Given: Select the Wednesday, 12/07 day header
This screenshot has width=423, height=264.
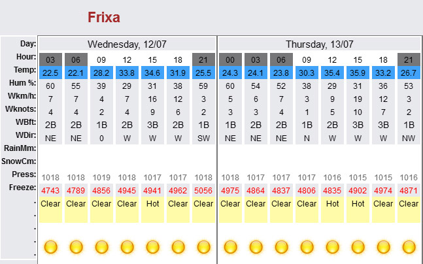Looking at the screenshot, I should (127, 44).
